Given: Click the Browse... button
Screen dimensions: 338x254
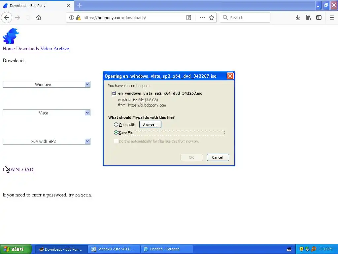Looking at the screenshot, I should (x=150, y=124).
